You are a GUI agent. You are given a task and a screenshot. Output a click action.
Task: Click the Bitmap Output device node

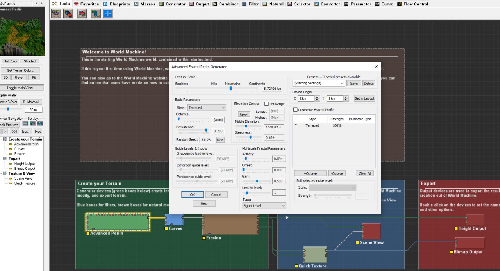[470, 243]
